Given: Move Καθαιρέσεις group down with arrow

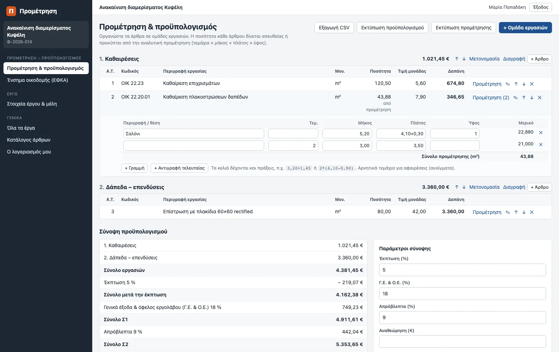Looking at the screenshot, I should coord(464,59).
